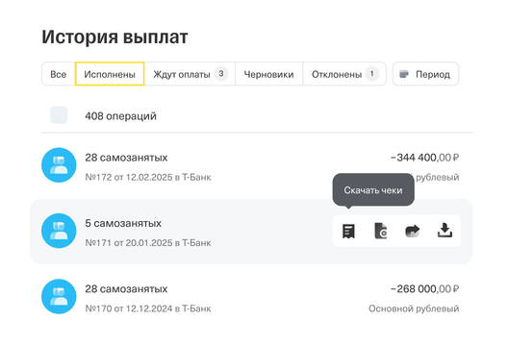Open the Отклонены tab
This screenshot has width=508, height=346.
[x=344, y=74]
